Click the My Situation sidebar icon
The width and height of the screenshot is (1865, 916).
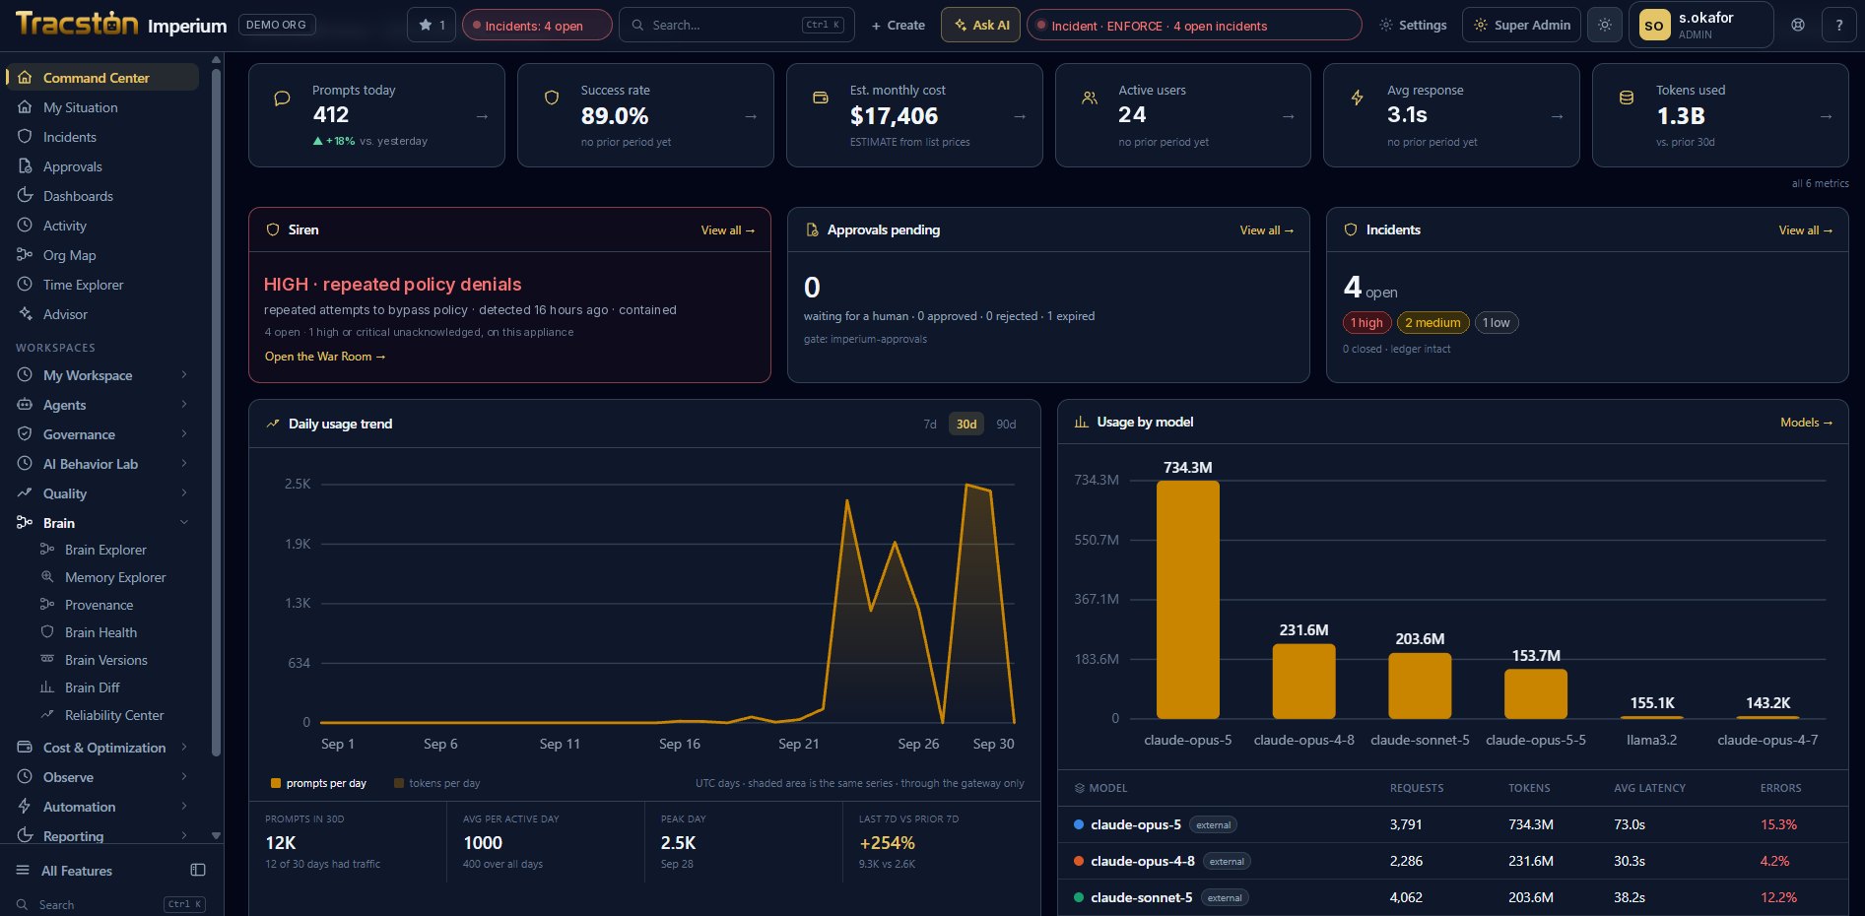click(x=25, y=107)
